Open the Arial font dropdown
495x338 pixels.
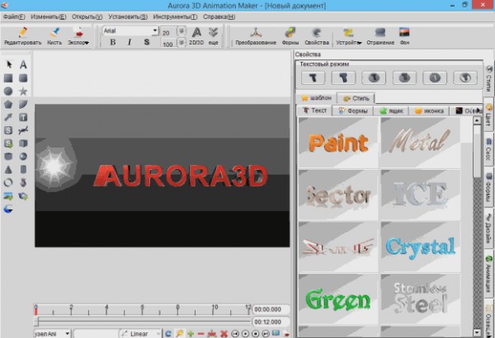pyautogui.click(x=155, y=31)
